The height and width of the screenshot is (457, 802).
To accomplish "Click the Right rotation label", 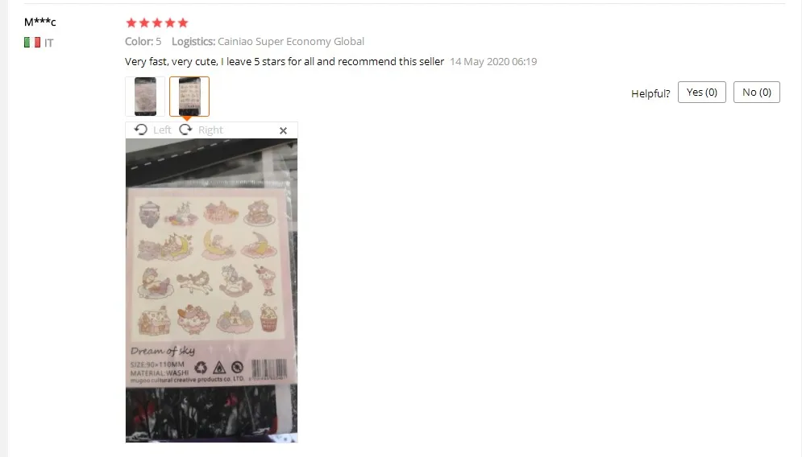I will pyautogui.click(x=210, y=130).
